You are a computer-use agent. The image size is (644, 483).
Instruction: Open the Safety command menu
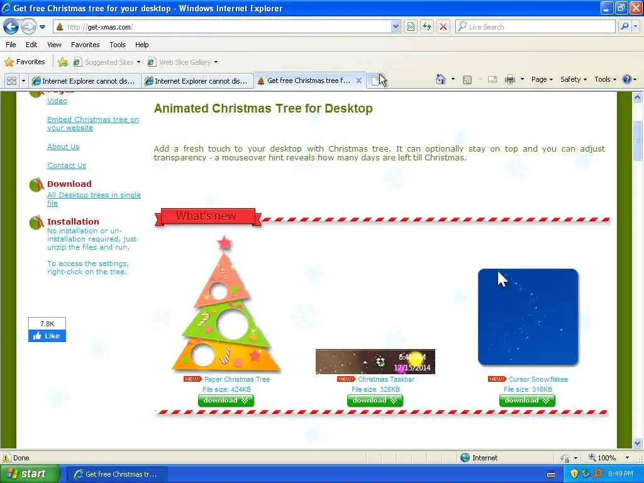(x=574, y=79)
